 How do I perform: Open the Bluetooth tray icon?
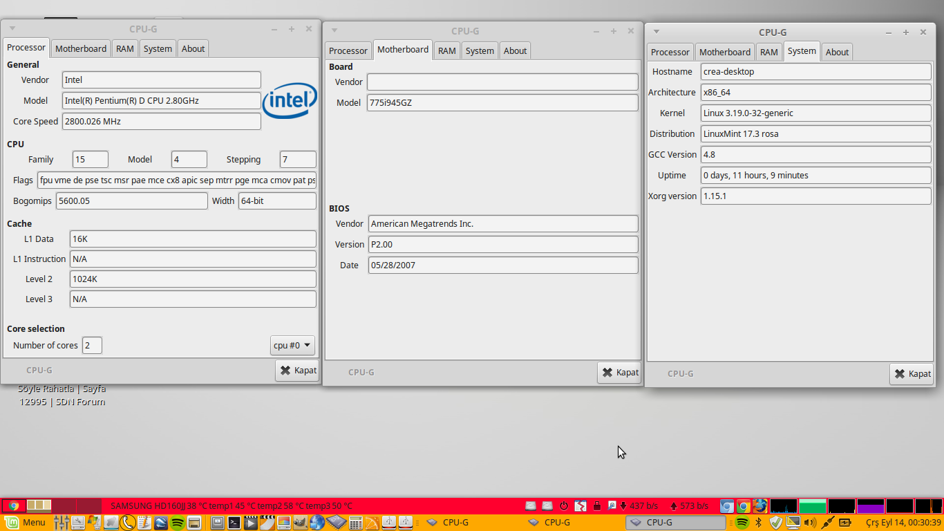[758, 523]
